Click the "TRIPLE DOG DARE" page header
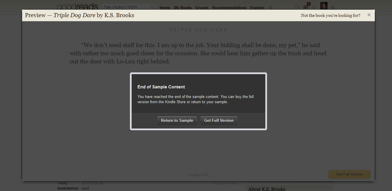This screenshot has width=392, height=191. click(198, 30)
